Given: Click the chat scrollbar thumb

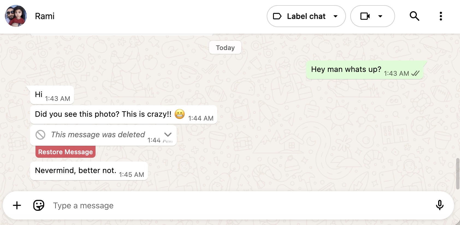Looking at the screenshot, I should 458,174.
